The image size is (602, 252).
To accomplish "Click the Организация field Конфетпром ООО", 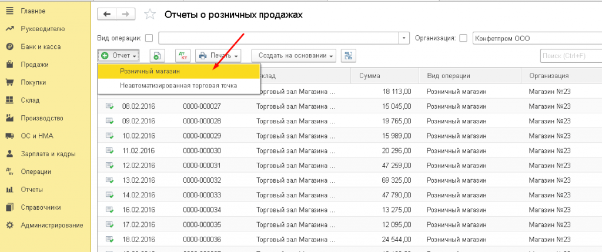I will (537, 38).
